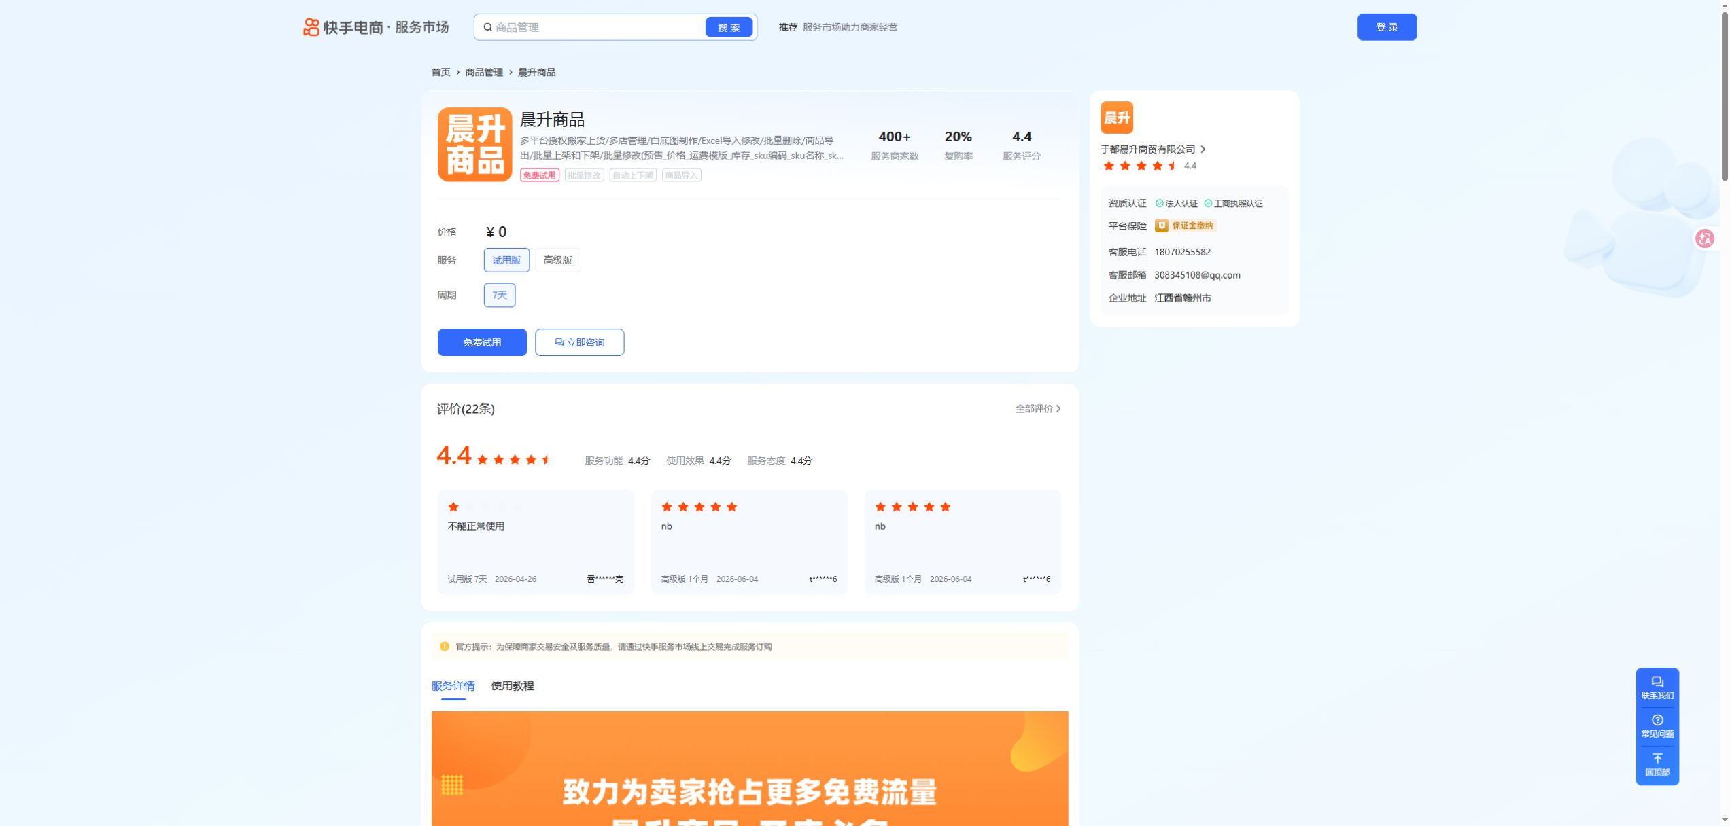Click the 工商执照认证 green check icon
Screen dimensions: 1730x826
[1208, 204]
